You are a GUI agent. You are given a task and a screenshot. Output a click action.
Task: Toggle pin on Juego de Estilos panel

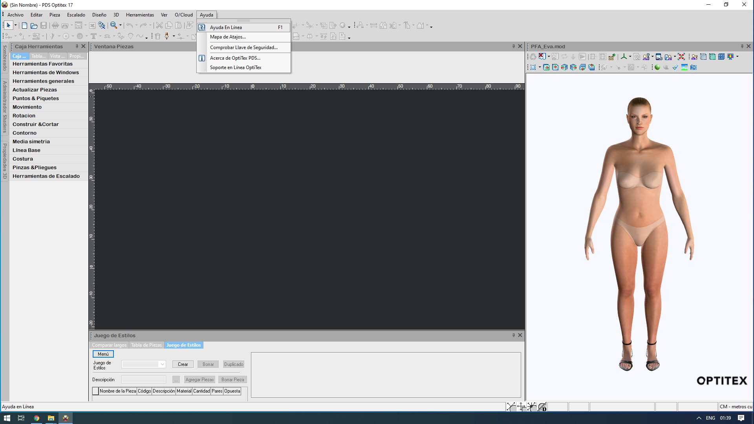click(513, 335)
